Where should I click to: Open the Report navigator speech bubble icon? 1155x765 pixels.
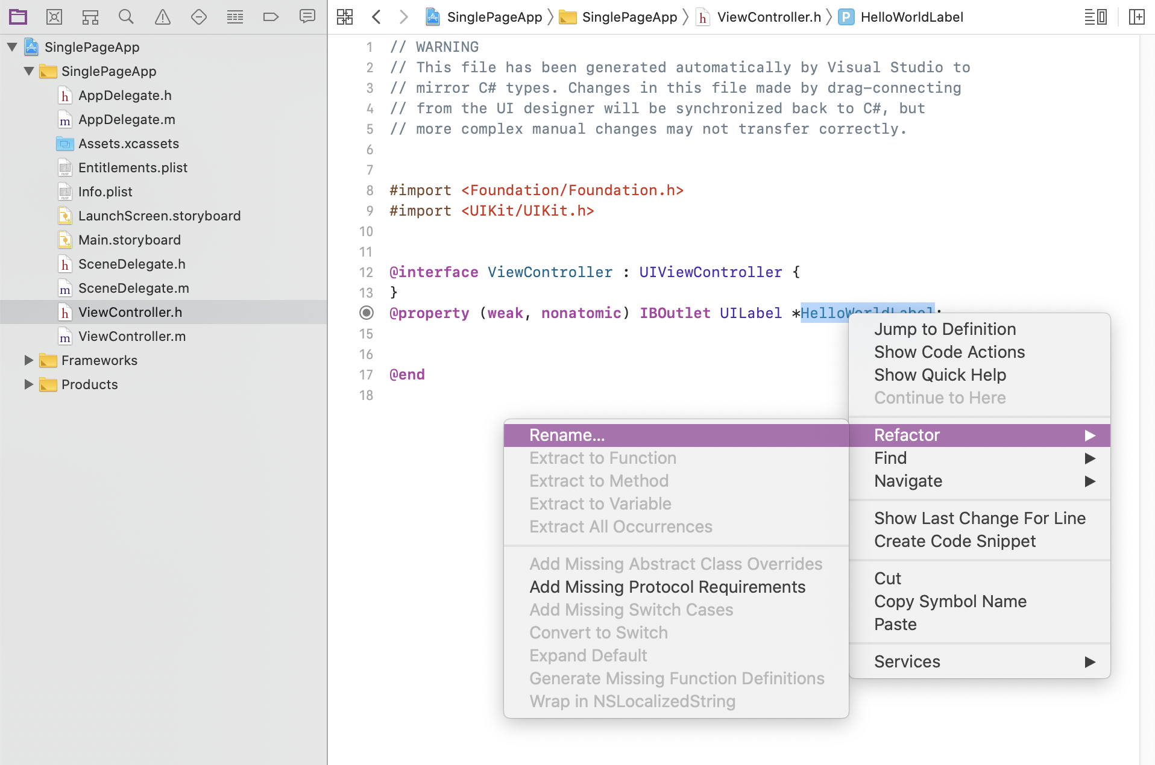pyautogui.click(x=307, y=17)
